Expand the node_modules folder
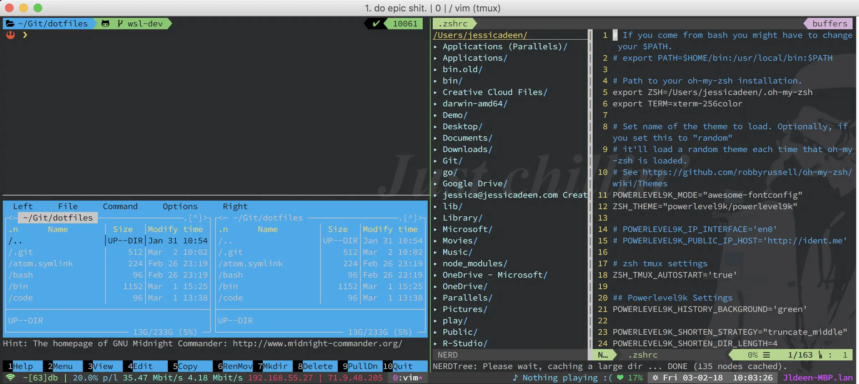 tap(436, 264)
